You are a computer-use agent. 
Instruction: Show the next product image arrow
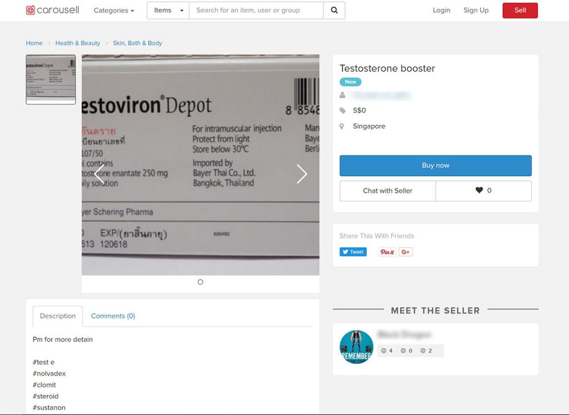[x=302, y=174]
